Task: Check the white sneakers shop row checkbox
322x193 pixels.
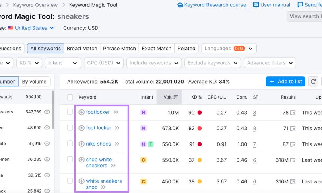Action: coord(70,181)
